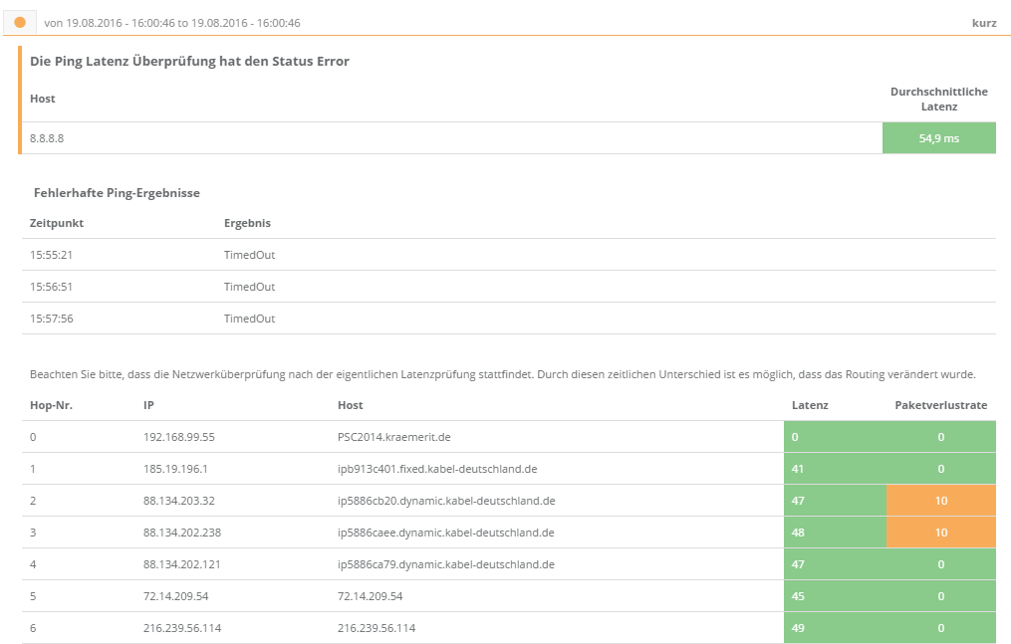1011x644 pixels.
Task: Click the 54,9 ms latency cell
Action: coord(938,138)
